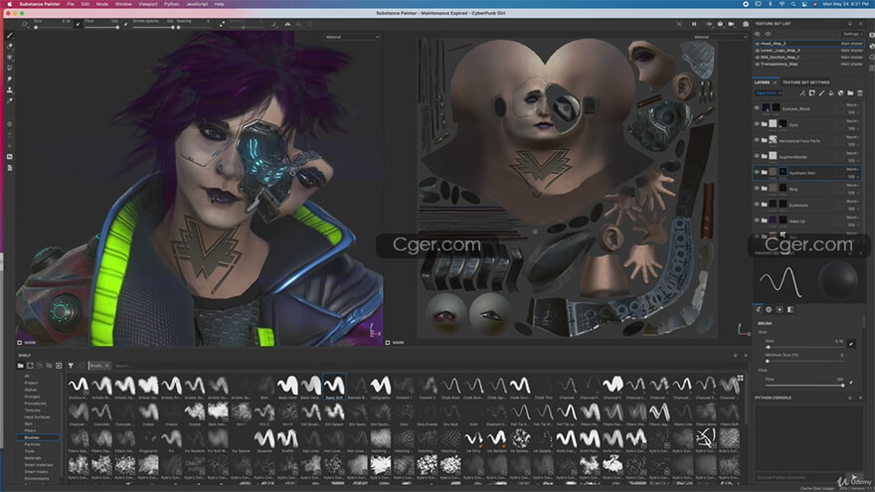875x492 pixels.
Task: Click the Shelf import resources icon
Action: 59,366
